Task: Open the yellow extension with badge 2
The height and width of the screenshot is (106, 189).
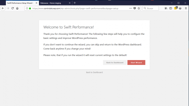Action: click(x=176, y=8)
